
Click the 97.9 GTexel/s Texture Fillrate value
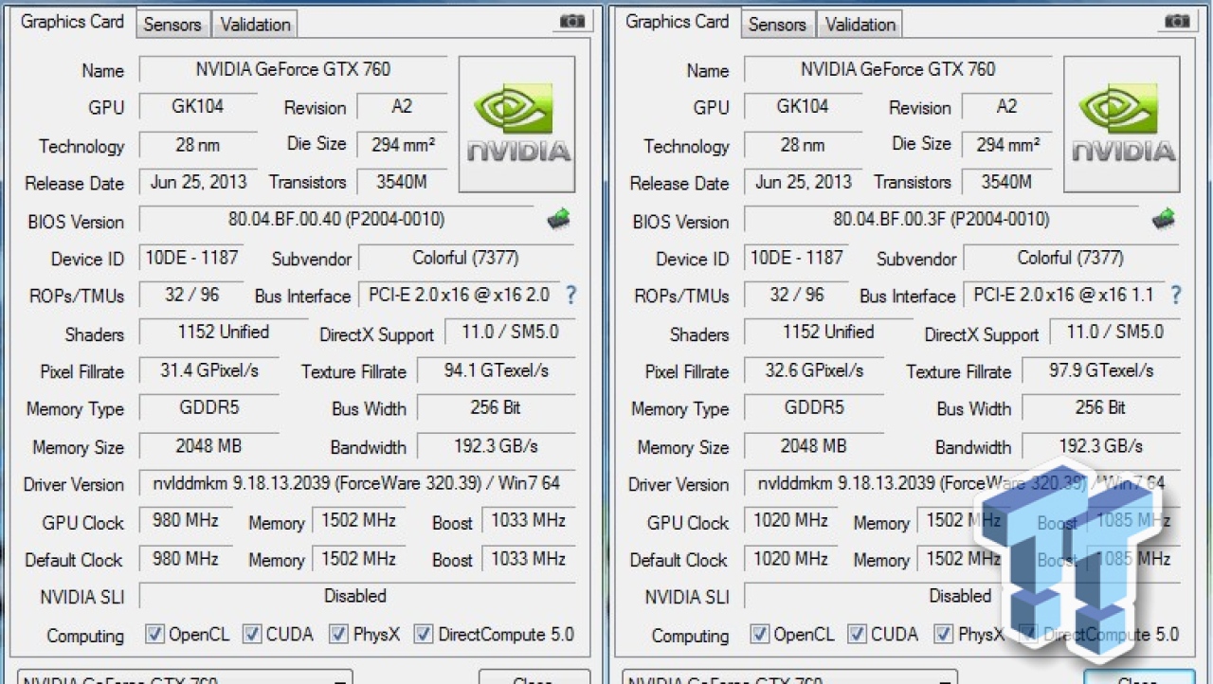pyautogui.click(x=1101, y=370)
